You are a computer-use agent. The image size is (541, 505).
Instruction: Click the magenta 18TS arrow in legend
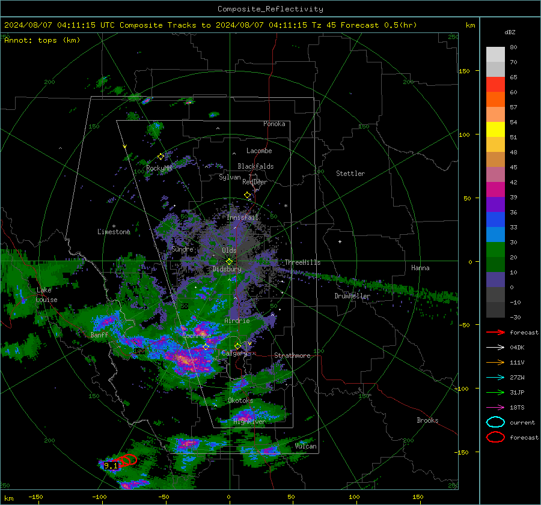[495, 408]
